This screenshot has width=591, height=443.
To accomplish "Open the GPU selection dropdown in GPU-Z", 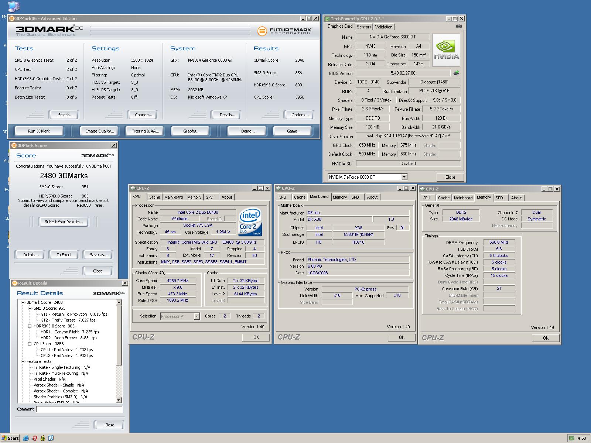I will pyautogui.click(x=404, y=177).
